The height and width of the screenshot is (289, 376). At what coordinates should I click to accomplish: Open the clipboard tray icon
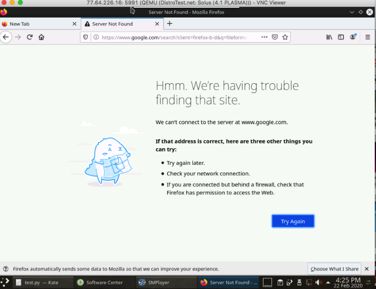point(280,283)
